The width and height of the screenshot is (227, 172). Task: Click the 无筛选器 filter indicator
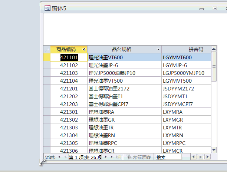tap(138, 157)
